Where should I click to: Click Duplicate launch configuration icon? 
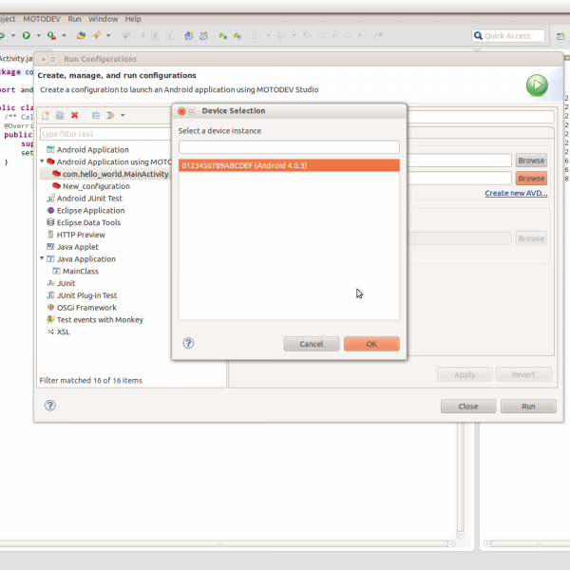tap(60, 115)
